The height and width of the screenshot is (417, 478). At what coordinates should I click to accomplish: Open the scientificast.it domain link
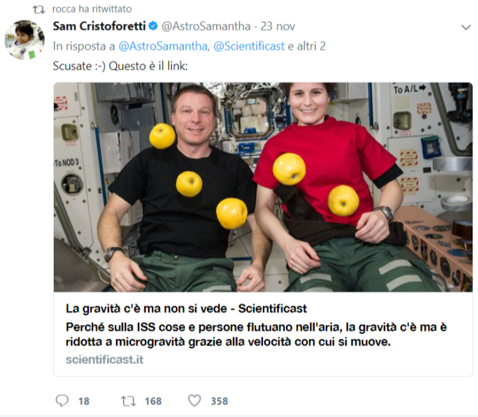pos(105,360)
